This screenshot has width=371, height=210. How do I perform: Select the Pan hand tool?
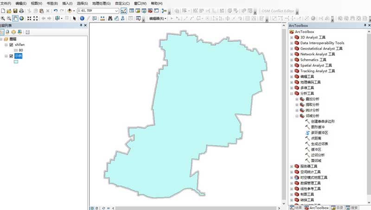click(x=15, y=18)
